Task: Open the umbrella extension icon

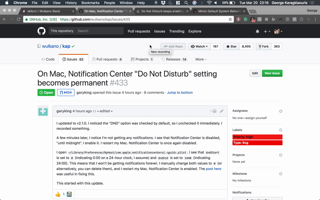Action: (x=260, y=19)
